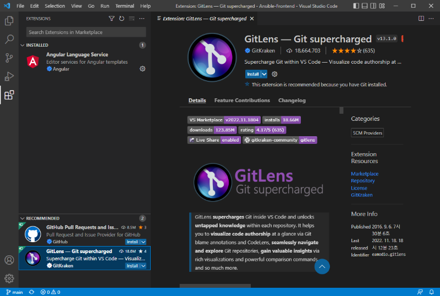This screenshot has width=440, height=296.
Task: Open the Help menu
Action: (x=145, y=6)
